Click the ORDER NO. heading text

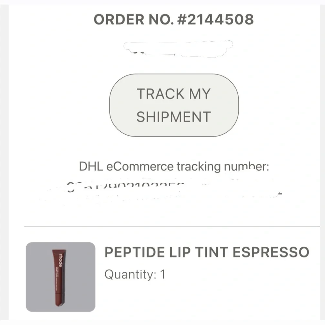(x=134, y=19)
